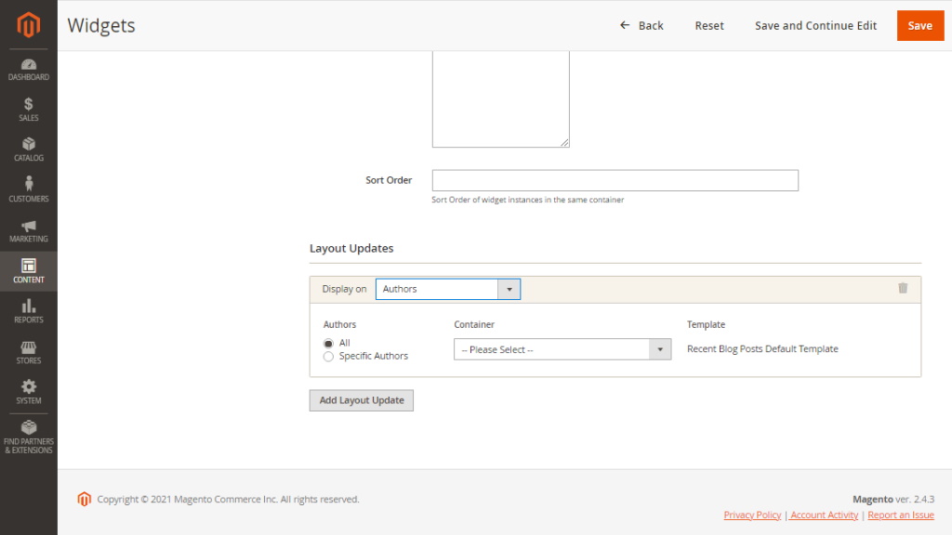Open the Container Please Select dropdown
Image resolution: width=952 pixels, height=535 pixels.
pyautogui.click(x=562, y=349)
